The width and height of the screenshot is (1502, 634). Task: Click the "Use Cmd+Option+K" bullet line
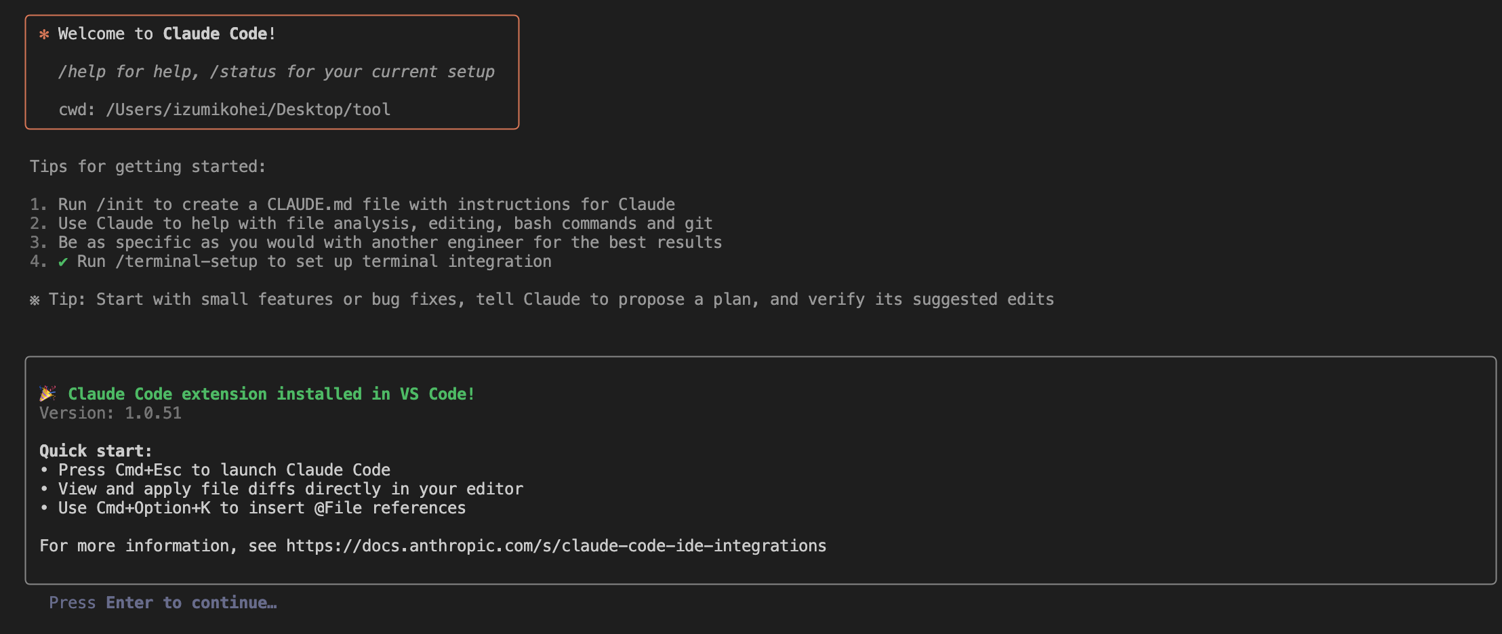coord(253,508)
